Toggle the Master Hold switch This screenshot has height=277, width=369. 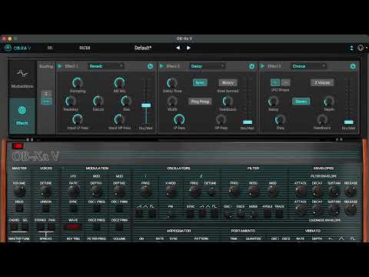point(19,209)
